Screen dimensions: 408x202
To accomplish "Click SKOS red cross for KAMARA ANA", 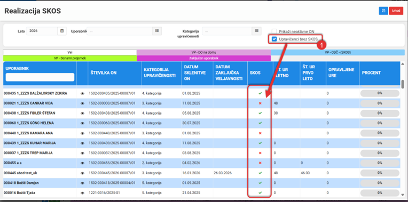I will click(260, 133).
